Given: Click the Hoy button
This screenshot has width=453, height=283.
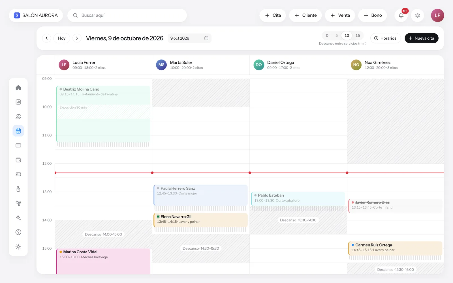Looking at the screenshot, I should coord(62,38).
